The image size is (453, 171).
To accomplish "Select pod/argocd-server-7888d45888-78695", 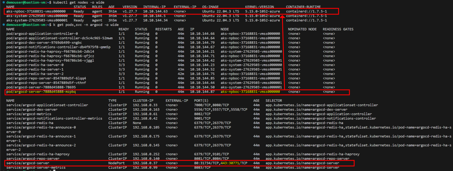I will [x=41, y=87].
